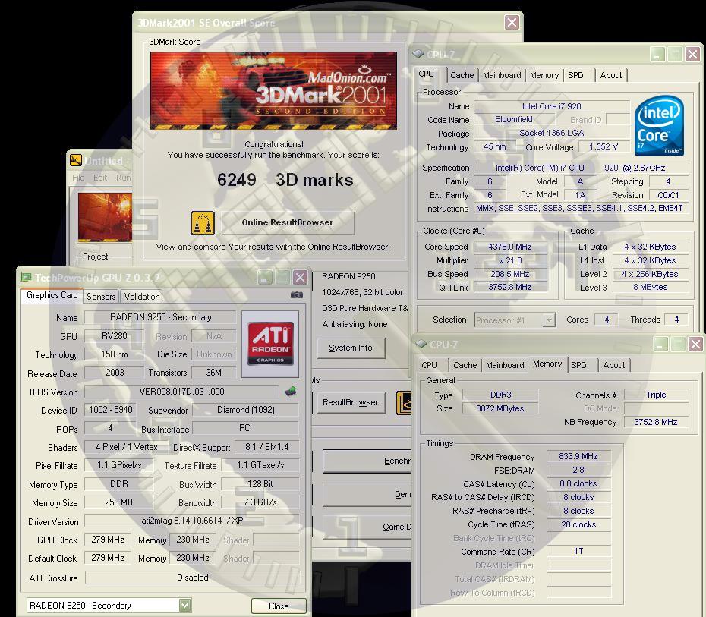Screen dimensions: 706x617
Task: Switch to Sensors tab in GPU-Z
Action: [x=101, y=297]
